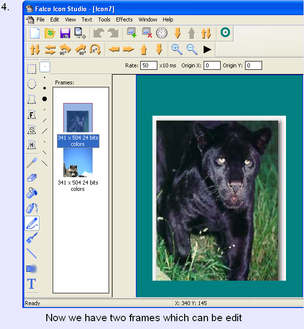
Task: Click the Zoom in magnifier
Action: click(x=177, y=49)
